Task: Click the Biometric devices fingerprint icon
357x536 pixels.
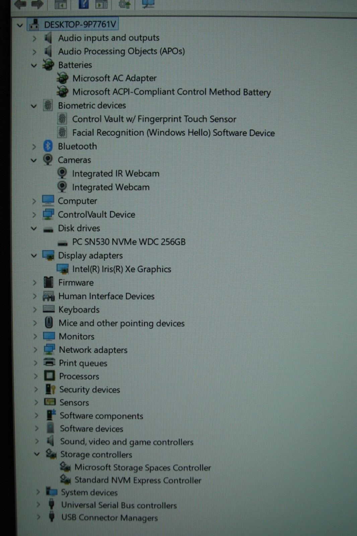Action: 48,105
